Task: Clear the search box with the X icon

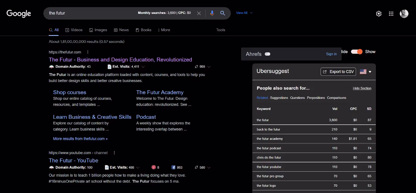Action: pyautogui.click(x=199, y=13)
